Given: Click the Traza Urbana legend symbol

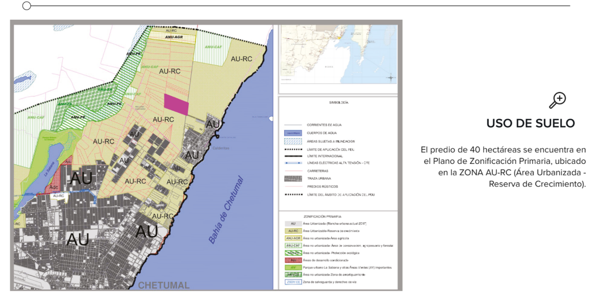Looking at the screenshot, I should (293, 178).
